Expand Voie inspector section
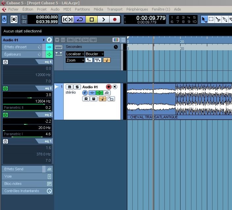 coord(27,176)
